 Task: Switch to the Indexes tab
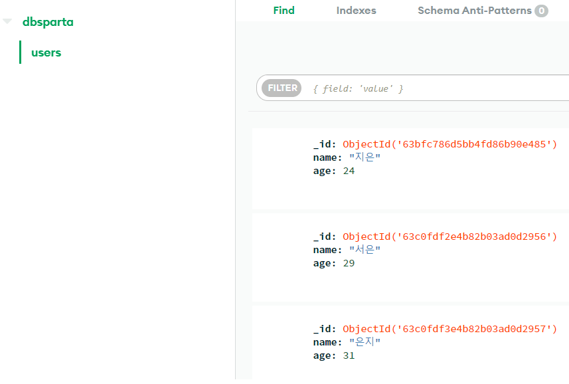click(356, 11)
